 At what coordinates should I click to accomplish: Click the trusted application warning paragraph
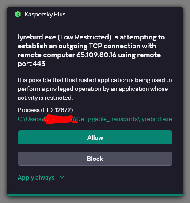[95, 89]
